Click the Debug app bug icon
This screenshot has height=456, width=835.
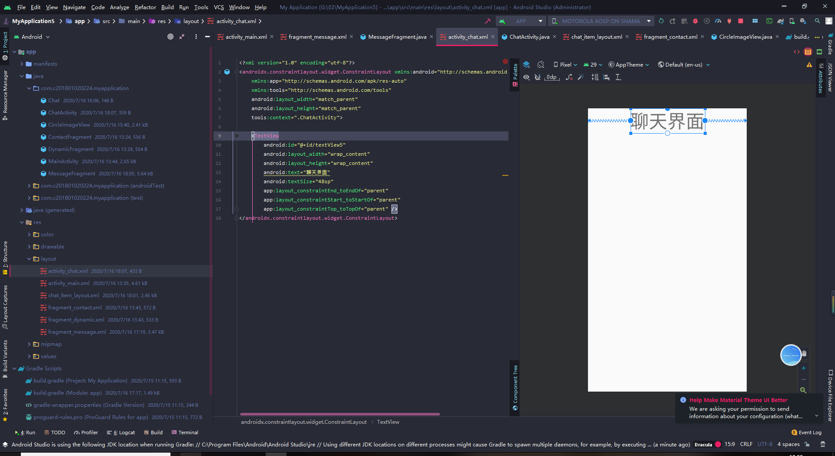(695, 21)
